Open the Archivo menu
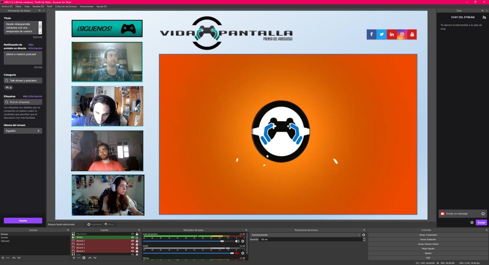Screen dimensions: 489x265 [x=7, y=7]
